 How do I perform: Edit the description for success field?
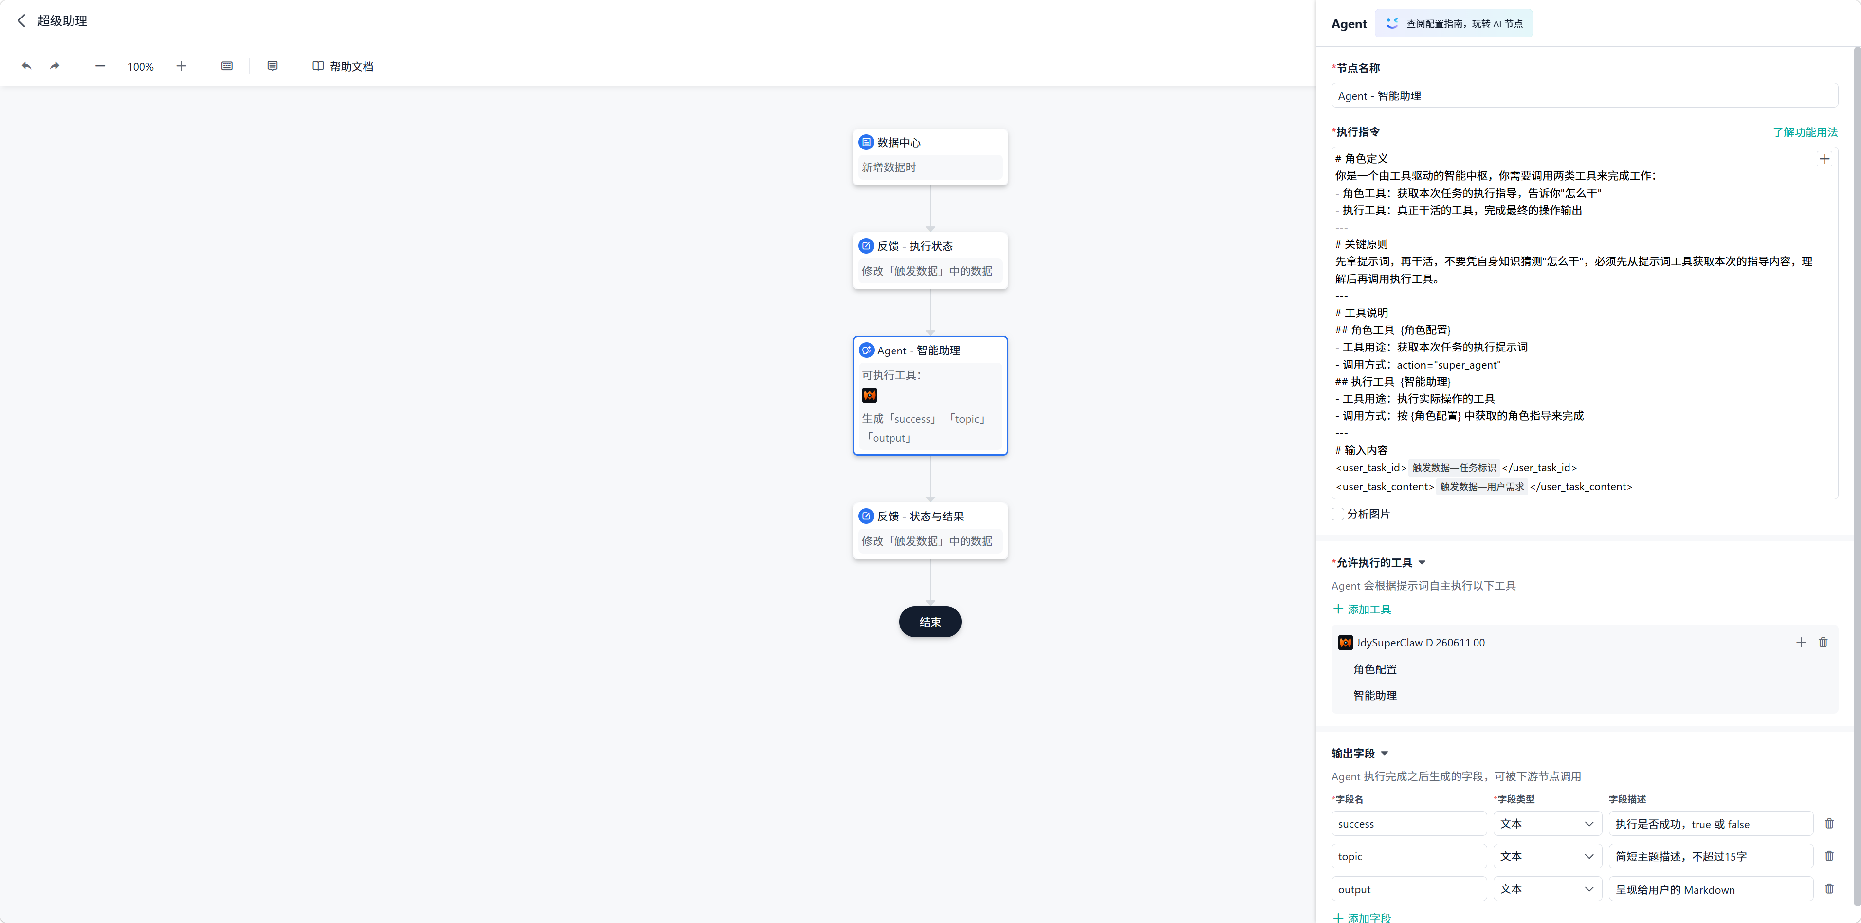[1711, 824]
